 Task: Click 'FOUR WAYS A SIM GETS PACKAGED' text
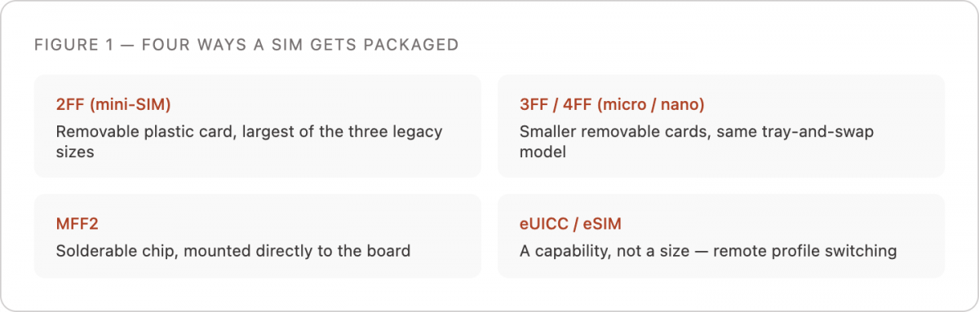coord(300,45)
